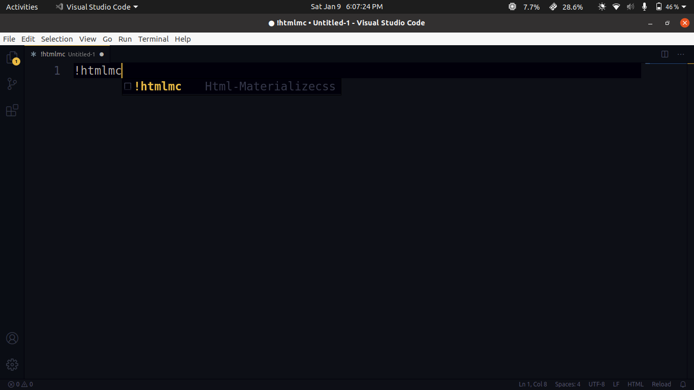Open the editor More Actions ellipsis
The height and width of the screenshot is (390, 694).
[x=681, y=54]
